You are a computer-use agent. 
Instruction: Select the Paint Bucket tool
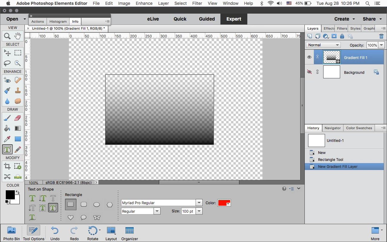tap(7, 128)
